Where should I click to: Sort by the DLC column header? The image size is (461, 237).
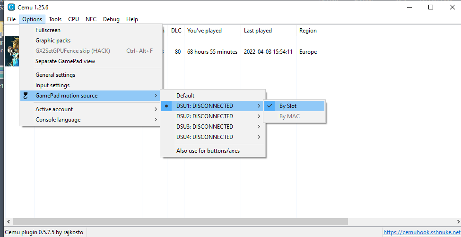(176, 31)
